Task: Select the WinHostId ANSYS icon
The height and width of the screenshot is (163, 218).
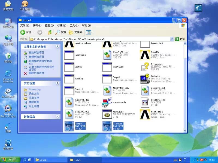Action: point(145,114)
